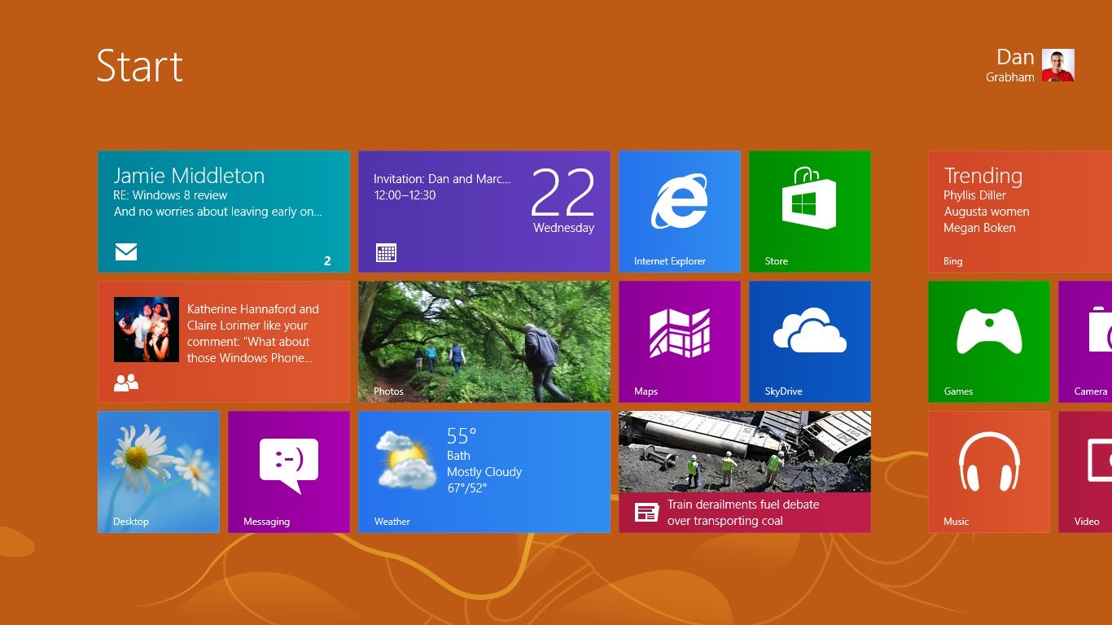
Task: Check the Weather for Bath
Action: click(x=484, y=471)
